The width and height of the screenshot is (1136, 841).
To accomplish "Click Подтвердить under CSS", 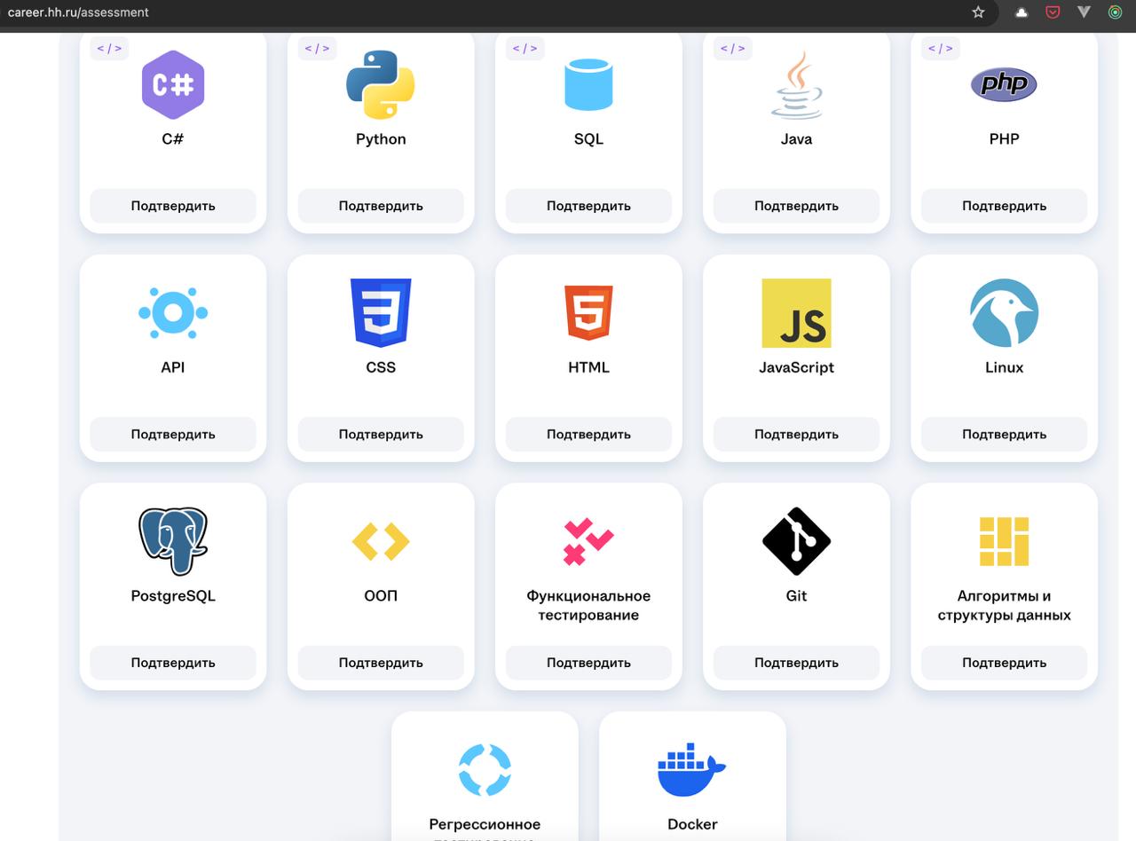I will (381, 434).
